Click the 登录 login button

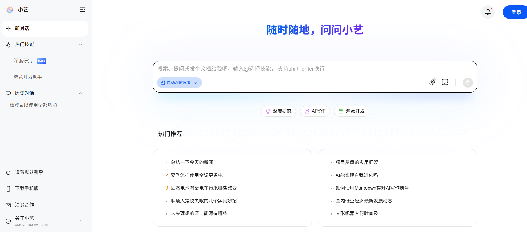click(x=515, y=12)
